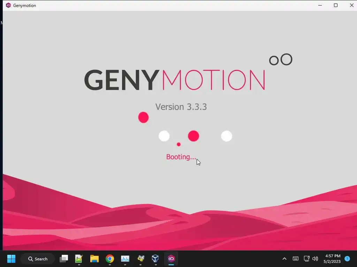Open the notification badge in the tray
The height and width of the screenshot is (267, 357).
(x=347, y=259)
